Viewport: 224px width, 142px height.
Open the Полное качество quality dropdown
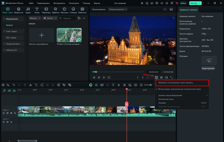118,9
